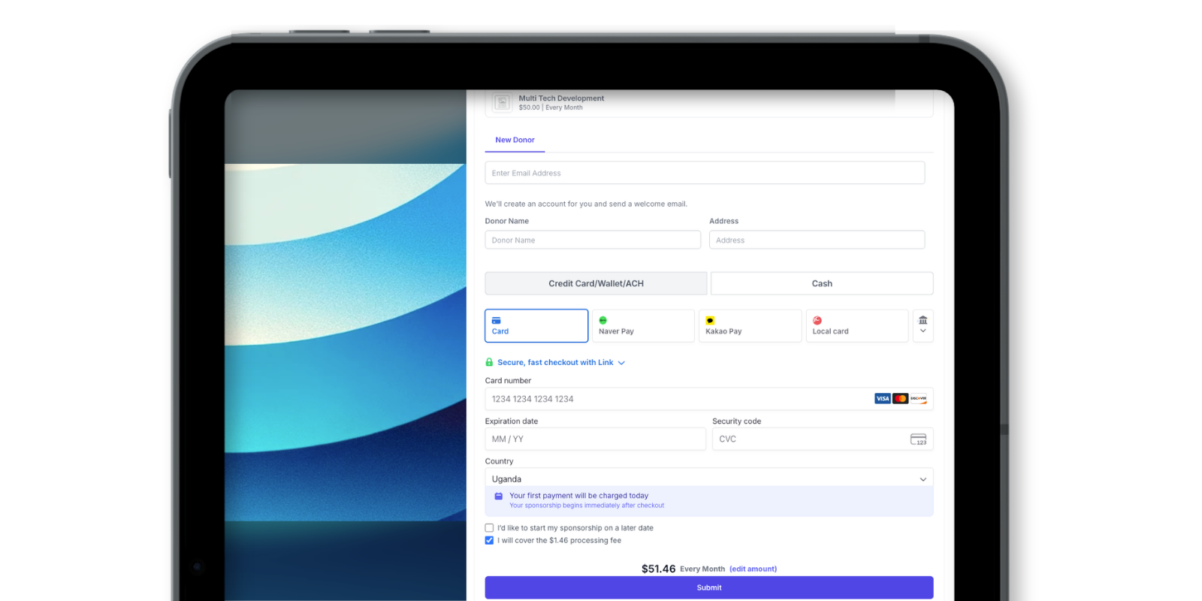Viewport: 1202px width, 601px height.
Task: Click the Visa card brand icon
Action: coord(883,399)
